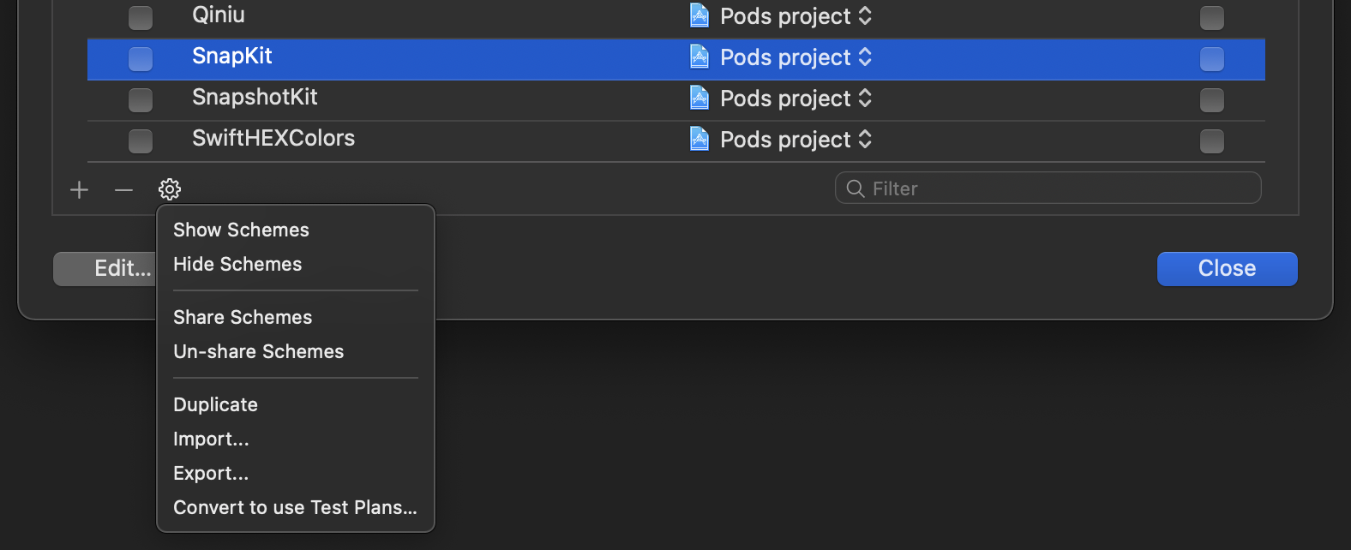Click the gear actions icon
1351x550 pixels.
[x=170, y=189]
